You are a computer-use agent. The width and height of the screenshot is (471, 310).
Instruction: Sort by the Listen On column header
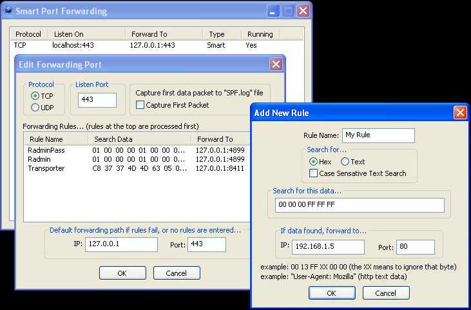click(87, 34)
